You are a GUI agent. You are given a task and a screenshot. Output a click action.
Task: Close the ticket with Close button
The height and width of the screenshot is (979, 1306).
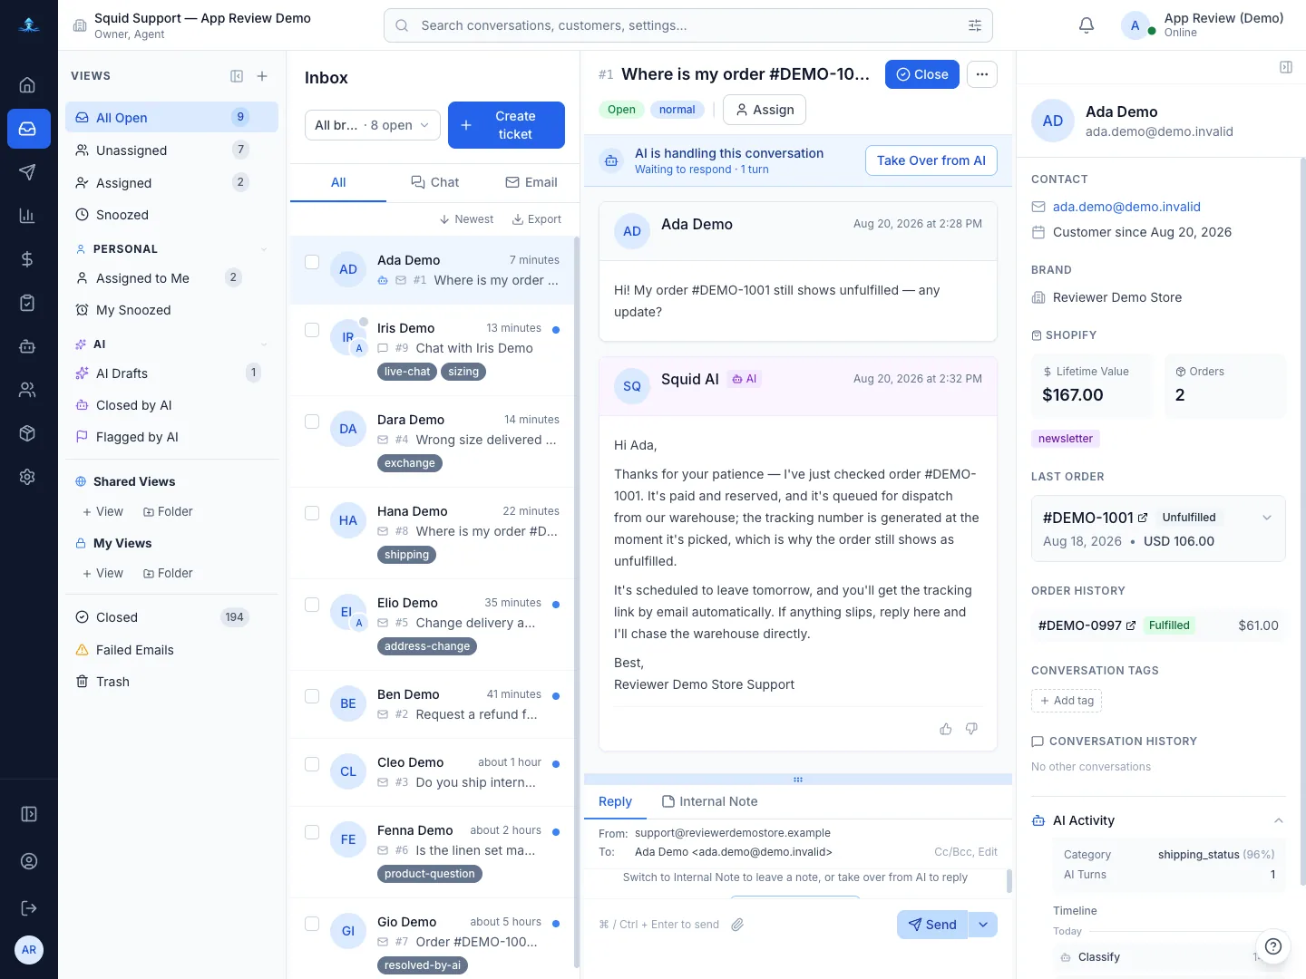[922, 74]
